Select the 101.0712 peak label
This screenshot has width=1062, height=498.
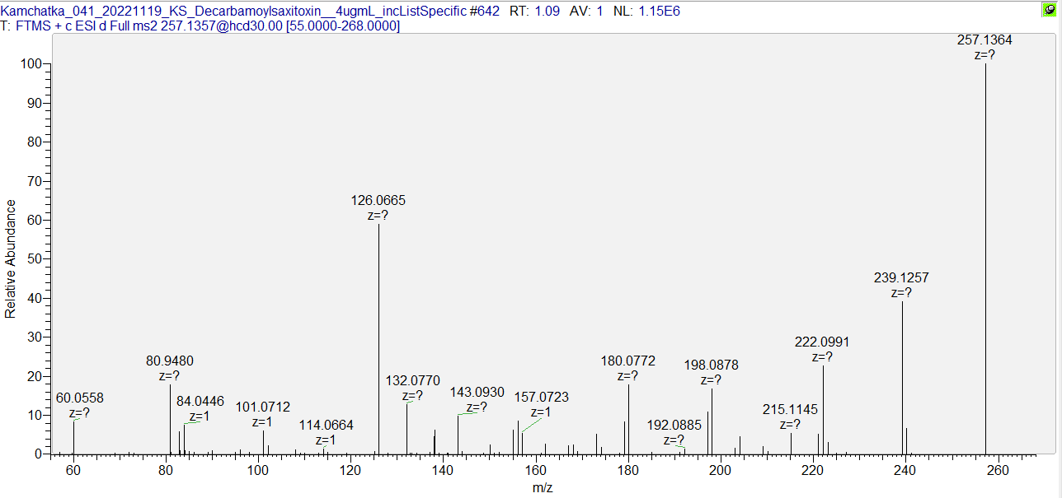pos(263,407)
